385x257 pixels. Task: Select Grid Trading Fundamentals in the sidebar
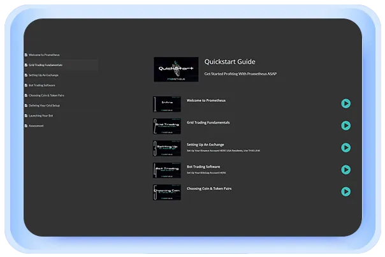click(45, 65)
